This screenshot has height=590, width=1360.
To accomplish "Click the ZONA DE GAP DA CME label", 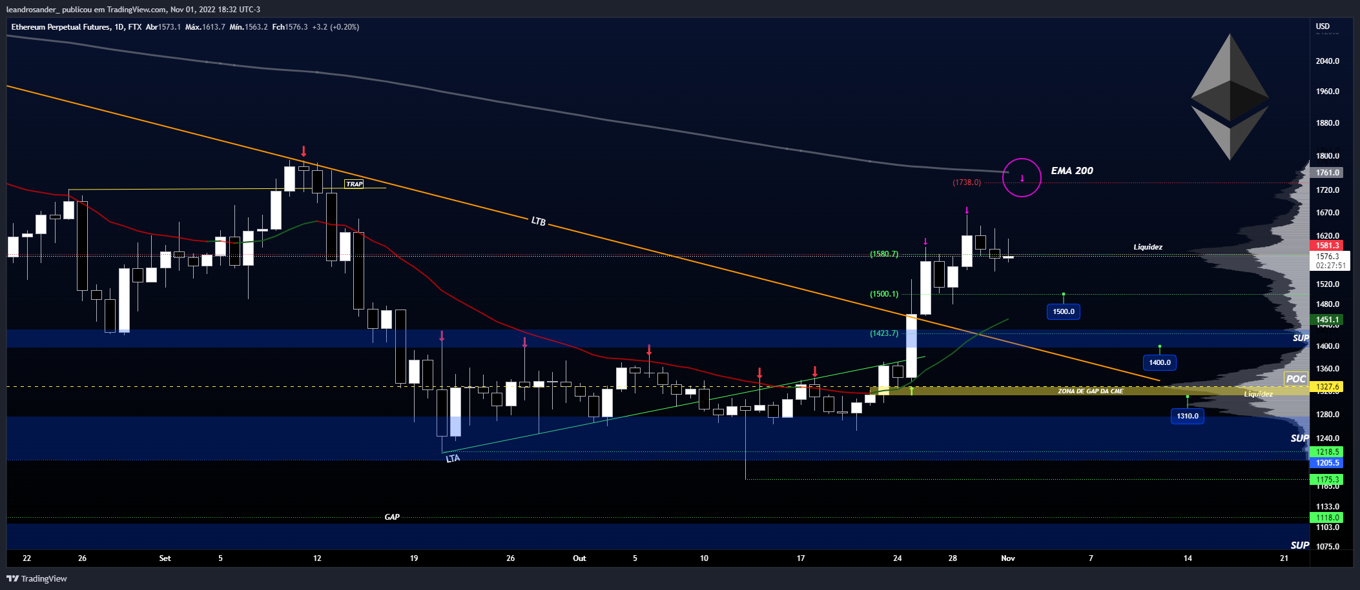I will coord(1091,391).
